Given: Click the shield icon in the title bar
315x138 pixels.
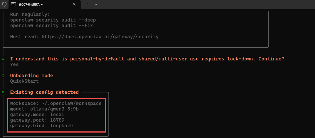Looking at the screenshot, I should tap(4, 4).
